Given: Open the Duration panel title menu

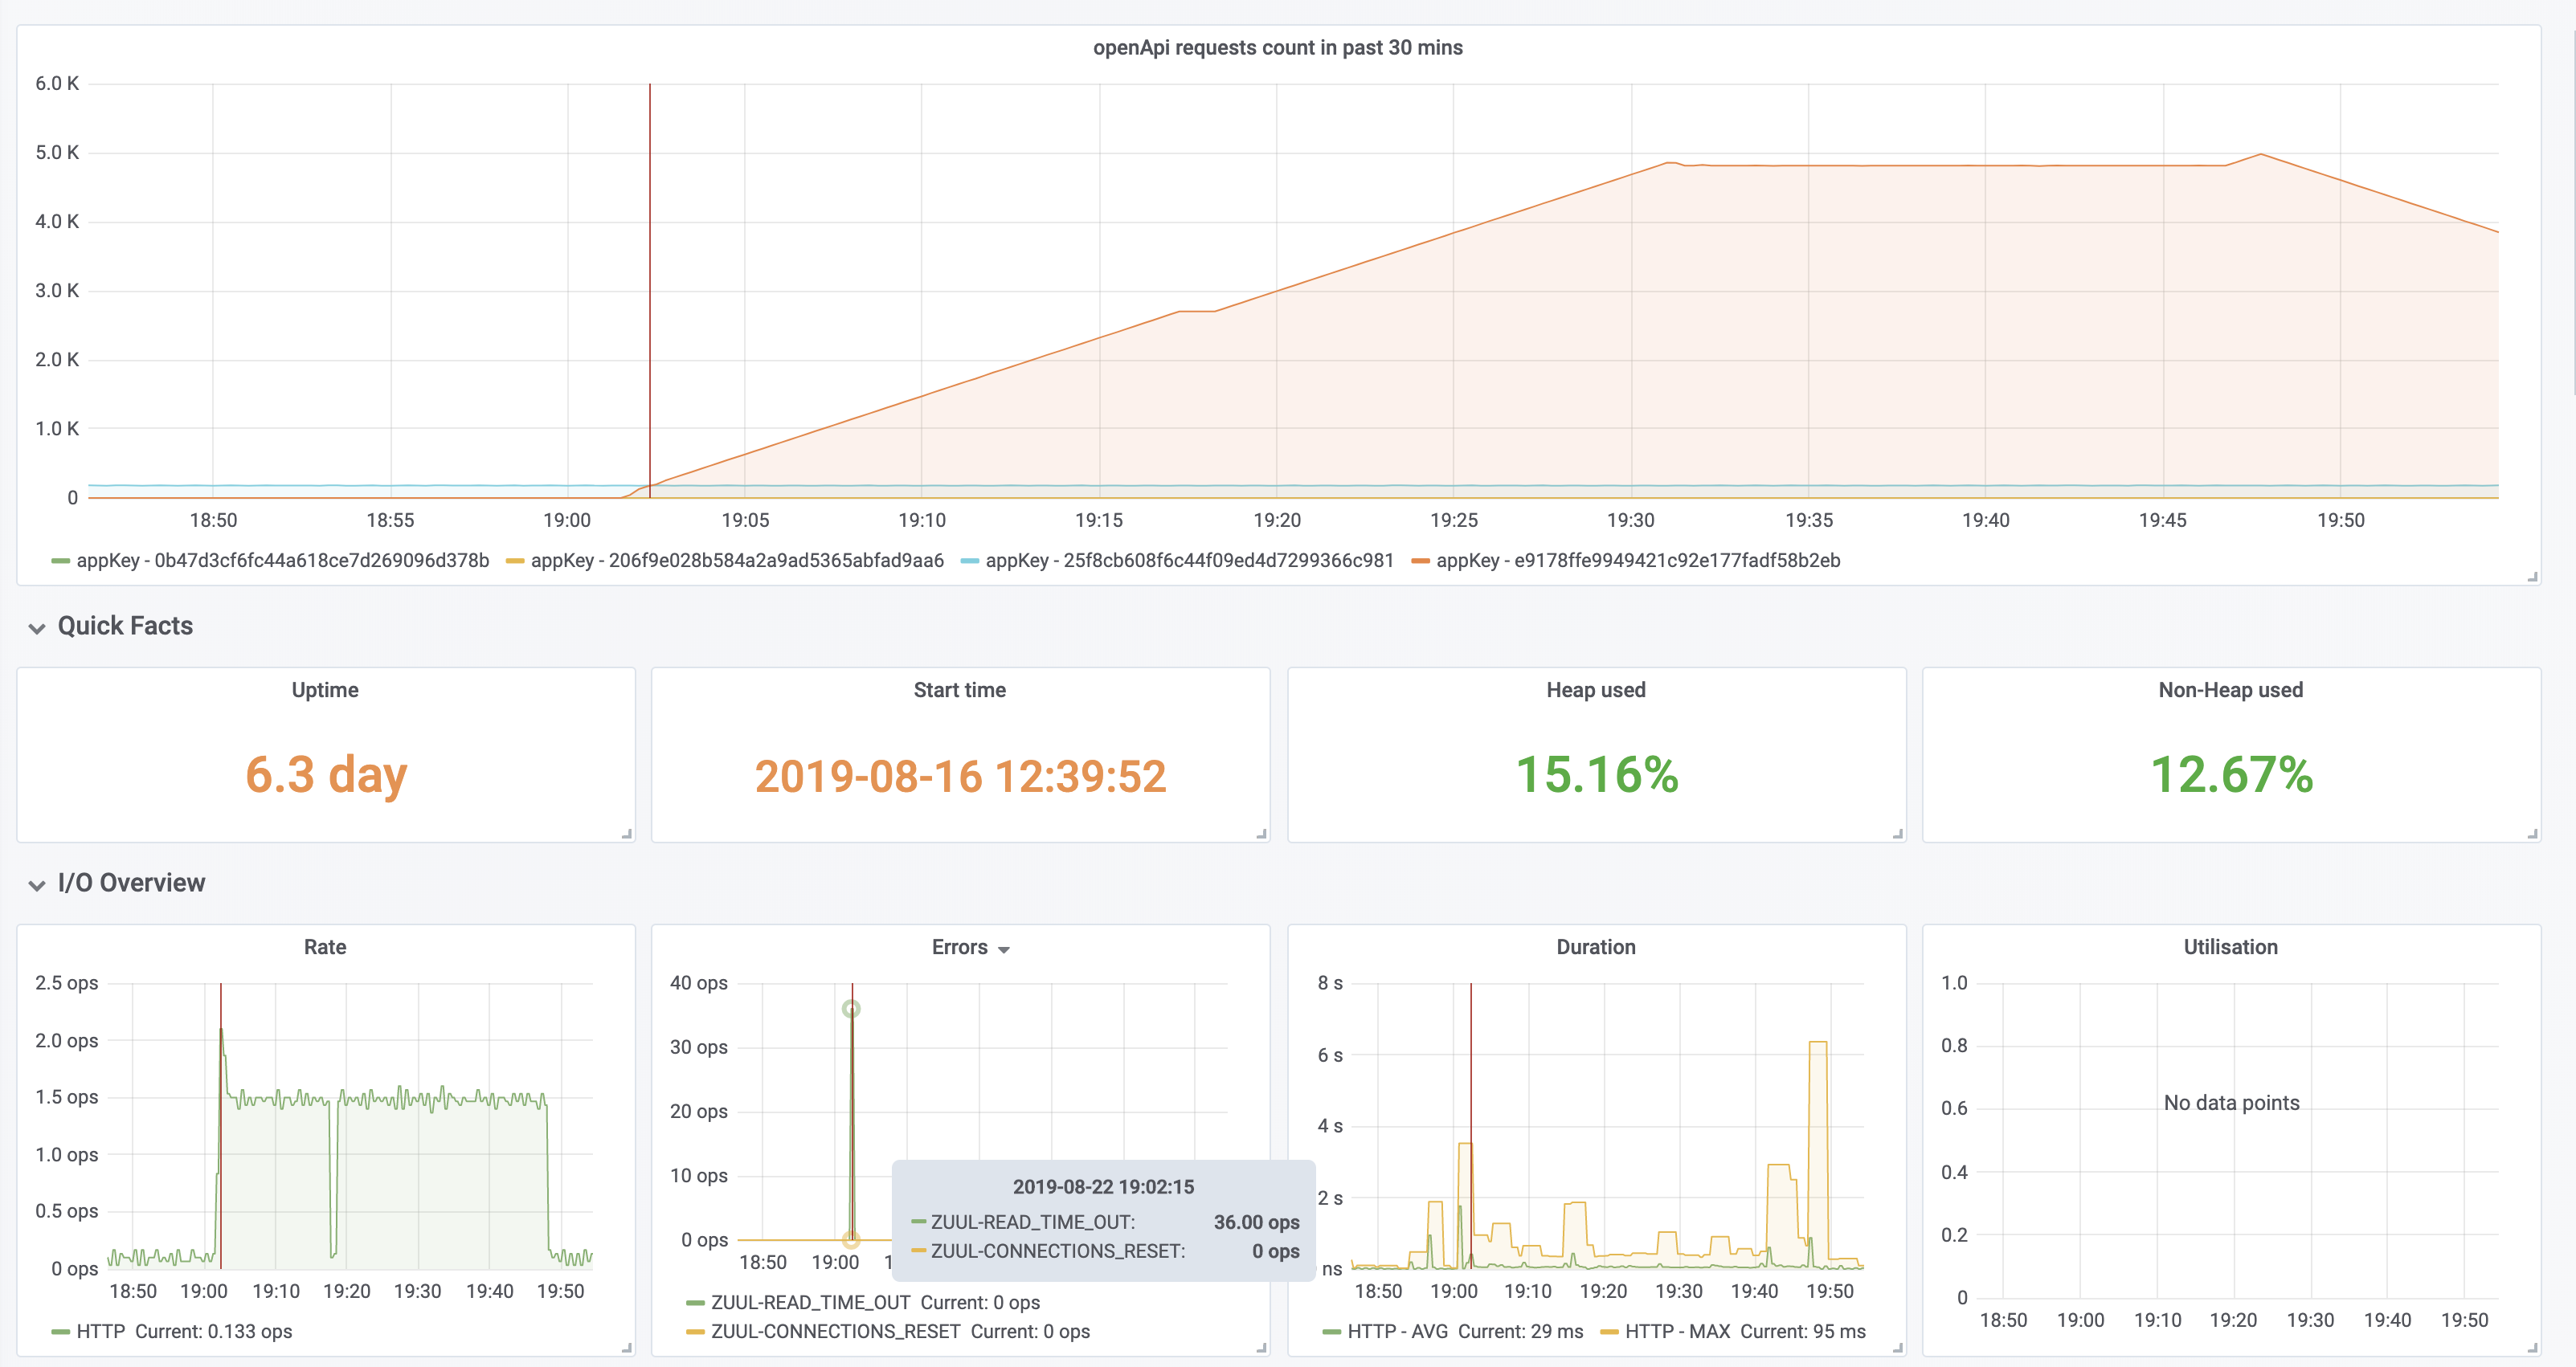Looking at the screenshot, I should point(1595,946).
